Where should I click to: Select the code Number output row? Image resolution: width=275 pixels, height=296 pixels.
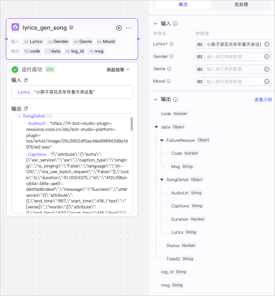tap(174, 114)
